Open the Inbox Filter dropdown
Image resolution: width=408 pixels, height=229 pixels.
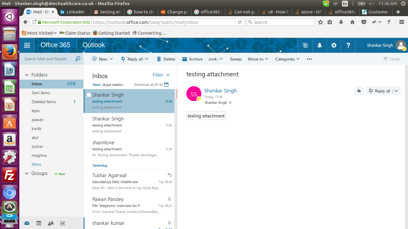pyautogui.click(x=161, y=75)
